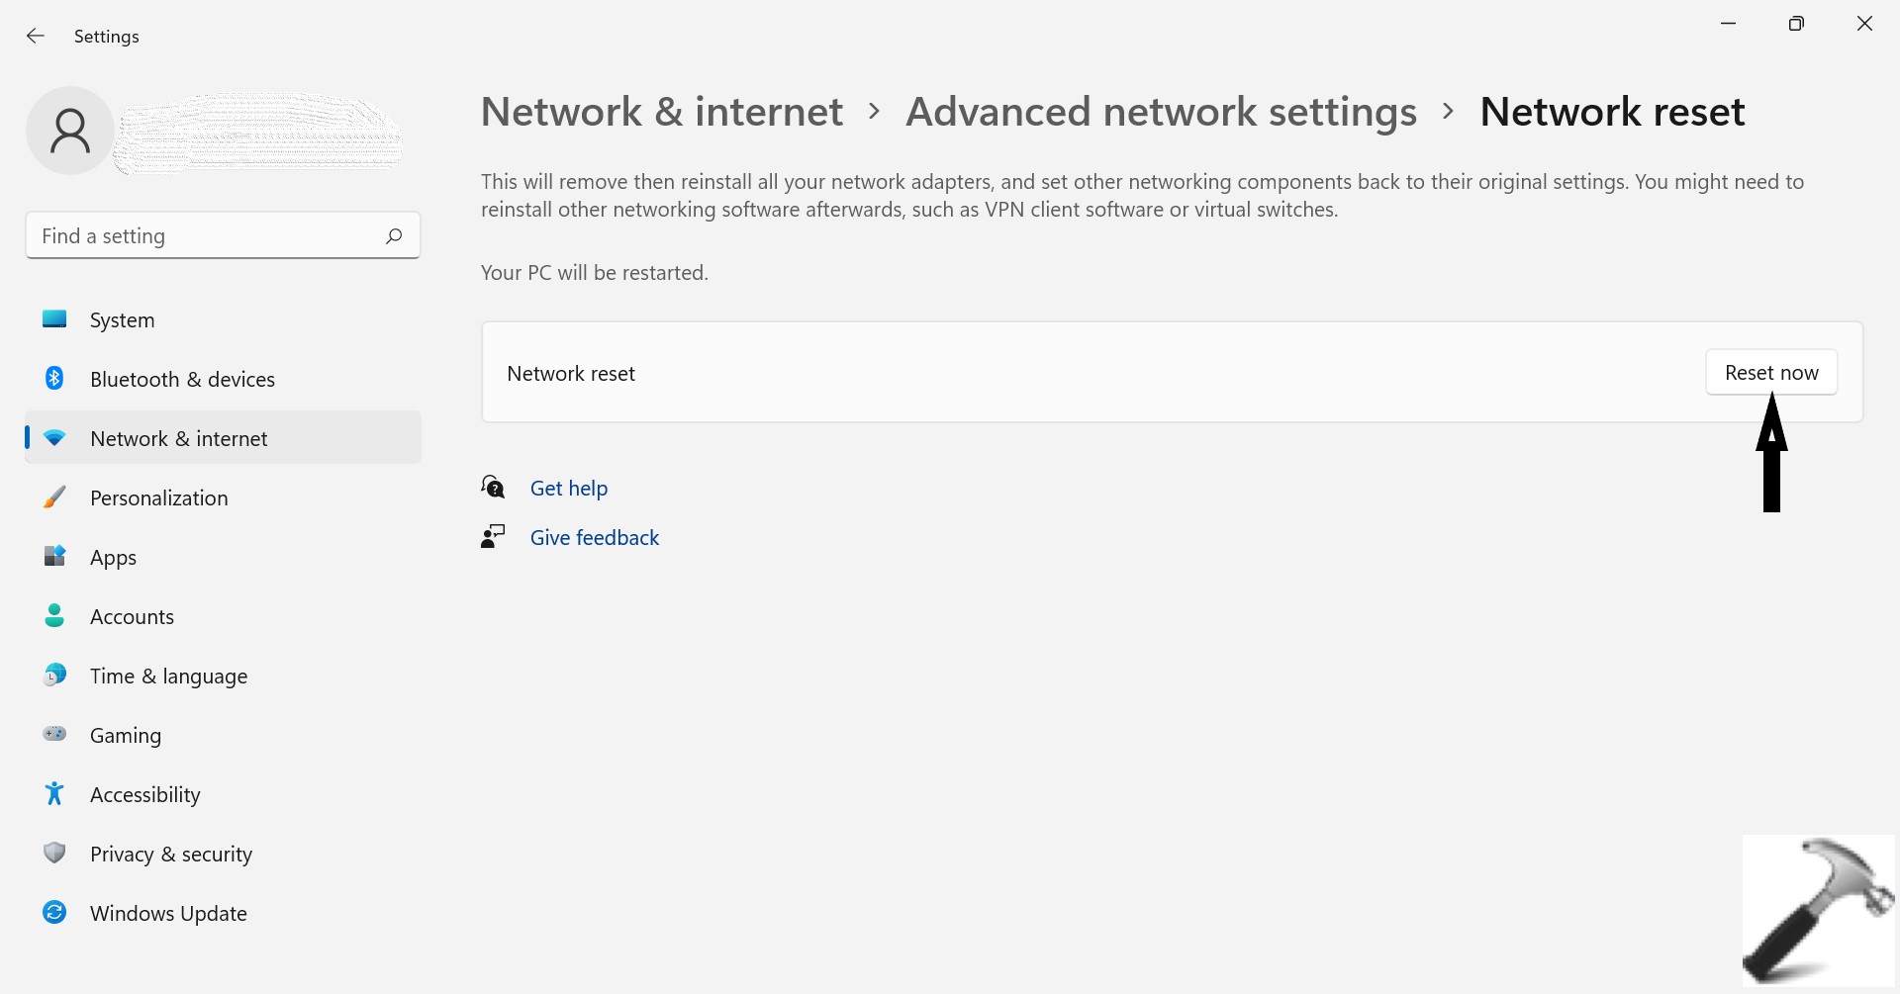The image size is (1900, 994).
Task: Click the Give feedback link
Action: [x=595, y=538]
